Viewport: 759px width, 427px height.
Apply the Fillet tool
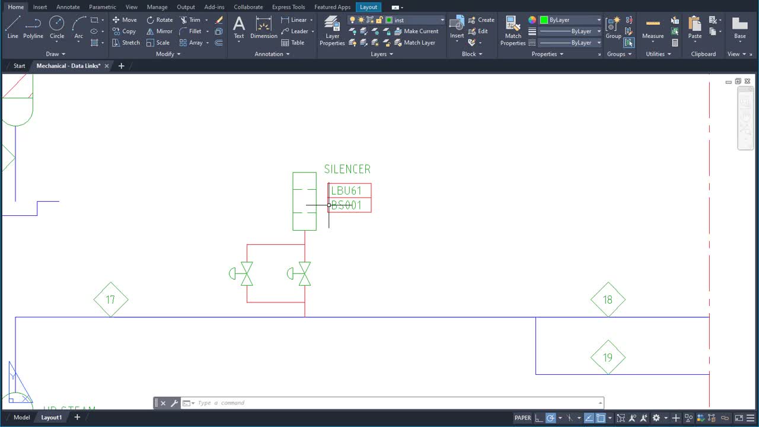[x=190, y=31]
